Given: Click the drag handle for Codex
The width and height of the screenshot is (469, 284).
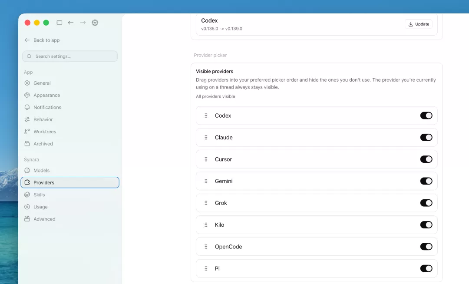Looking at the screenshot, I should click(x=206, y=116).
